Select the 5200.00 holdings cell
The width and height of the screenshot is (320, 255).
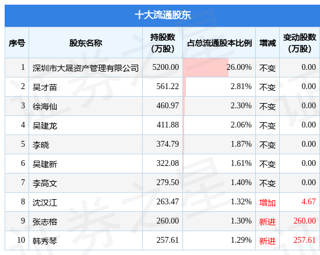coord(166,67)
